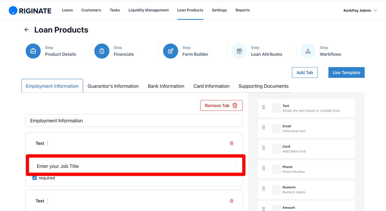This screenshot has width=386, height=211.
Task: Select the Product Details briefcase step icon
Action: (33, 51)
